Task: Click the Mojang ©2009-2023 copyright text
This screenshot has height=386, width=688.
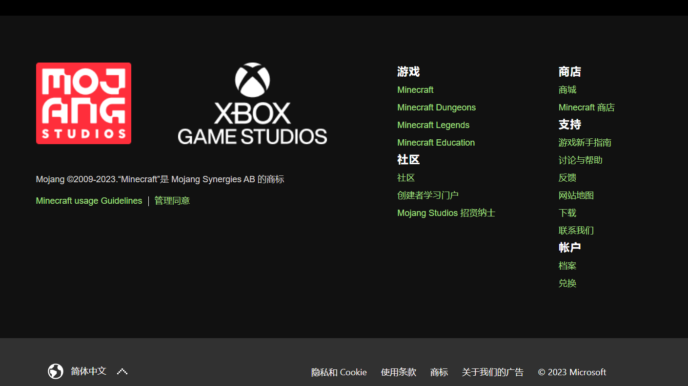Action: click(160, 179)
